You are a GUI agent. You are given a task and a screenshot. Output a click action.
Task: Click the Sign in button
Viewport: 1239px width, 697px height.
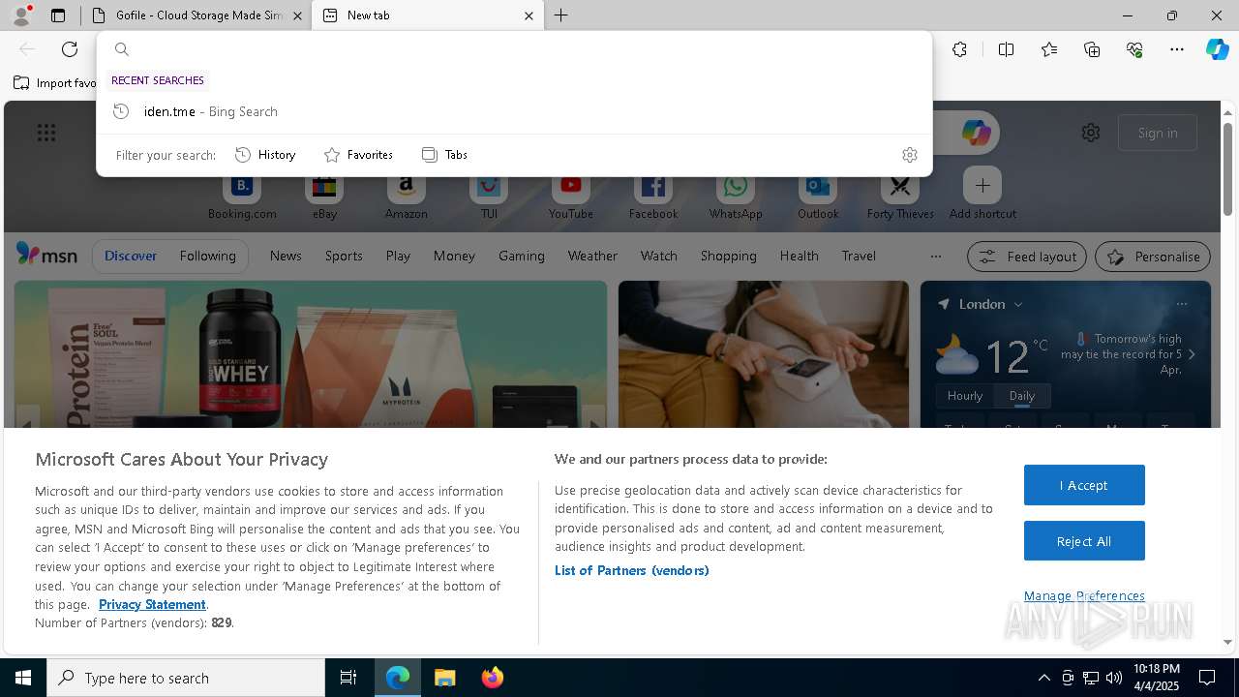[x=1158, y=133]
